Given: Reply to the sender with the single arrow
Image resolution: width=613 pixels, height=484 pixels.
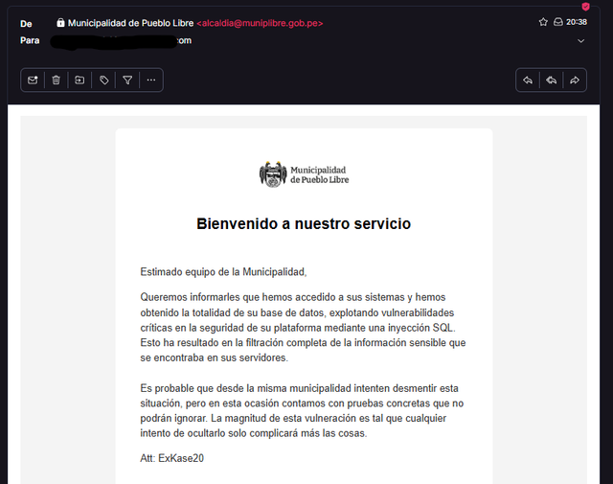Looking at the screenshot, I should click(x=528, y=81).
